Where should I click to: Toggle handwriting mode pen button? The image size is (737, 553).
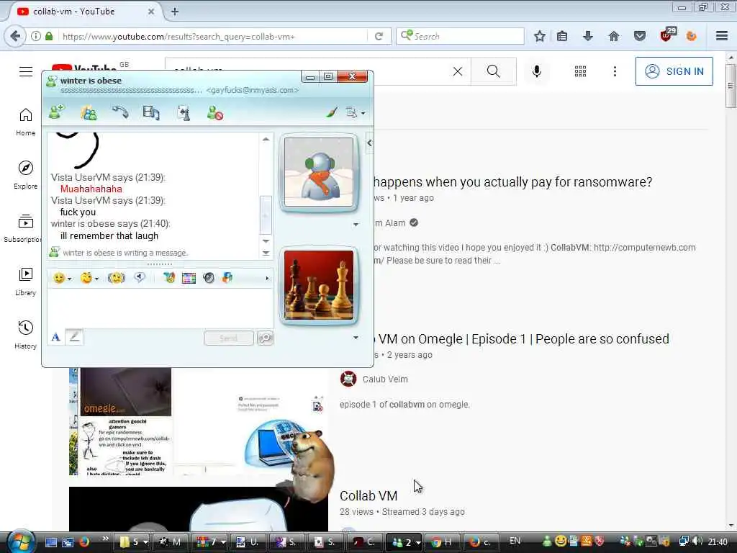[x=74, y=337]
